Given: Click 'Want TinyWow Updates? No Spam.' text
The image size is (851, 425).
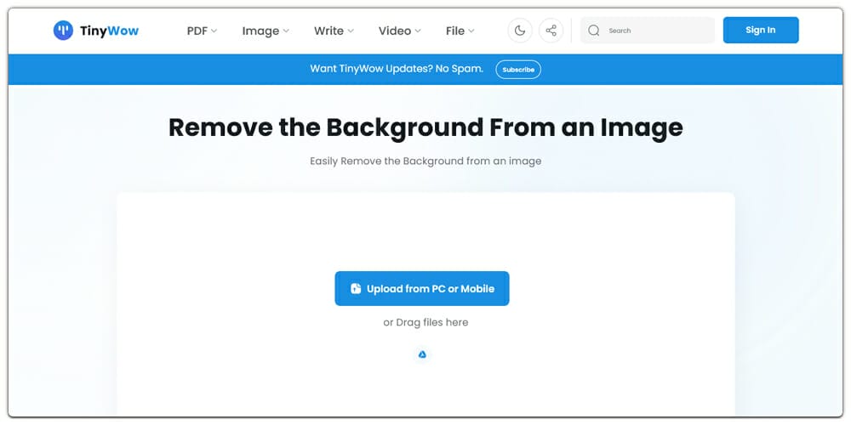Looking at the screenshot, I should (x=397, y=69).
